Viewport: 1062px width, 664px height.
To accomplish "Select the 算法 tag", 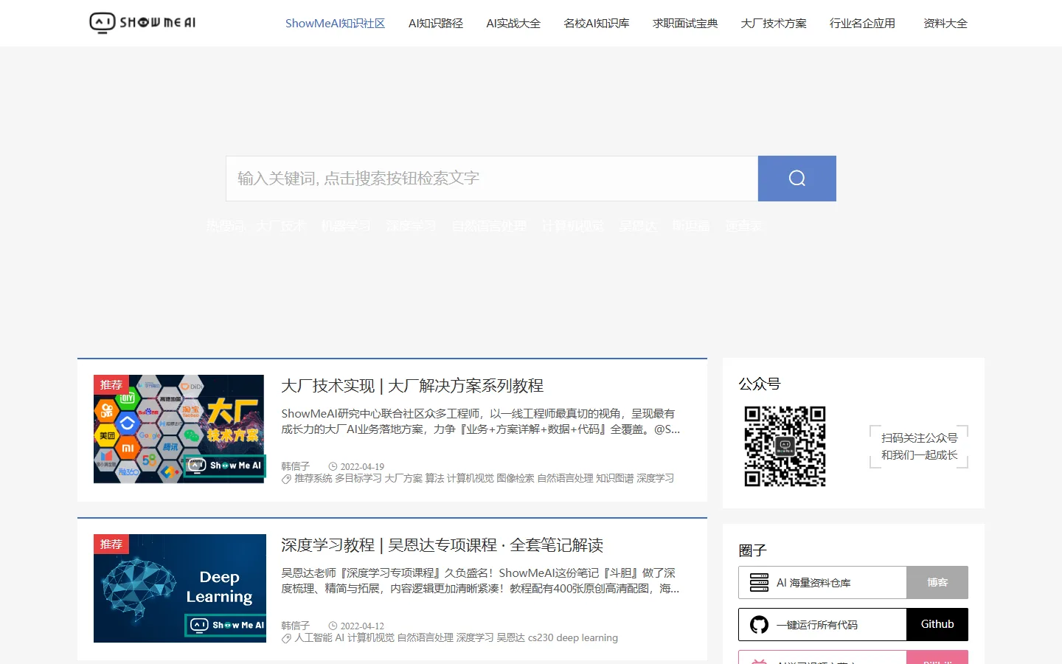I will tap(434, 479).
